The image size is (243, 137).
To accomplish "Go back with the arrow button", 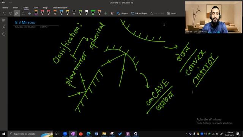I will (x=3, y=3).
